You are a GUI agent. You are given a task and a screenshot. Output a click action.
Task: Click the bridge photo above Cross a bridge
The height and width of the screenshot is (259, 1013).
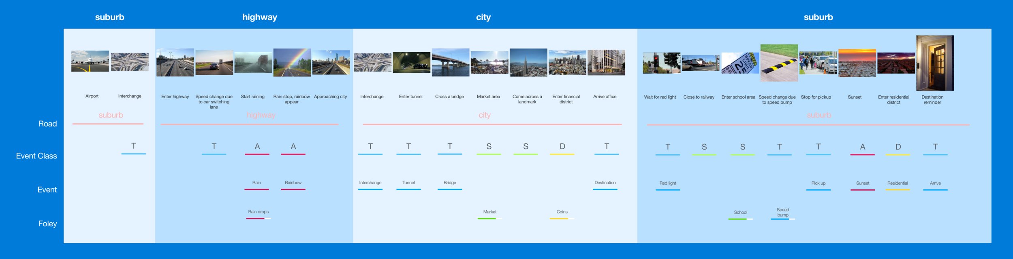tap(451, 62)
